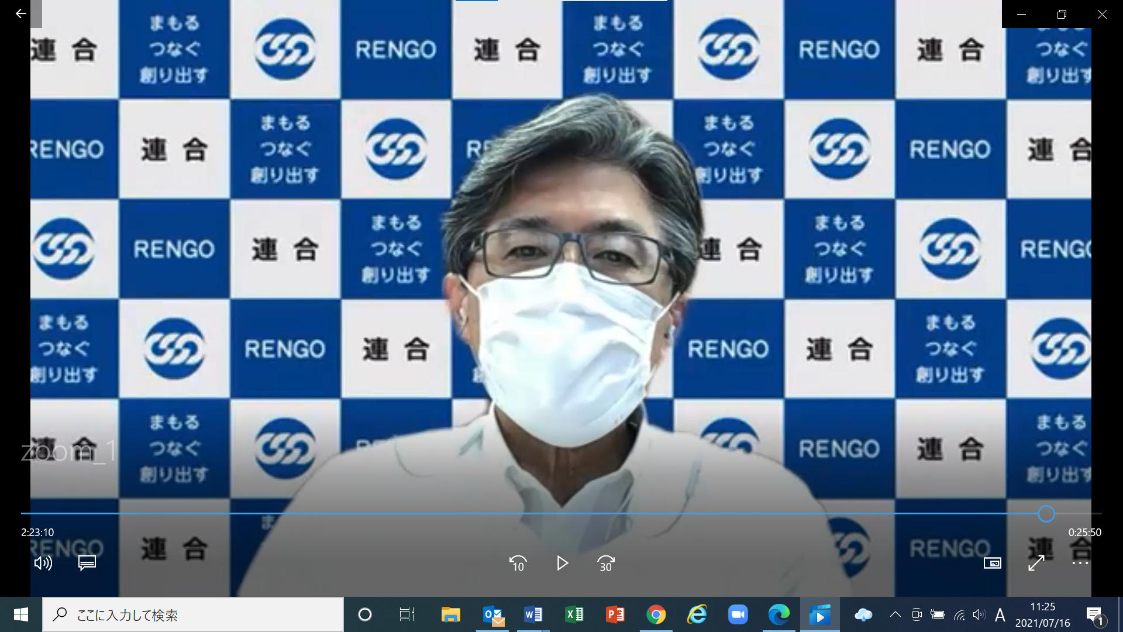Open subtitles and captions menu
The width and height of the screenshot is (1123, 632).
87,563
